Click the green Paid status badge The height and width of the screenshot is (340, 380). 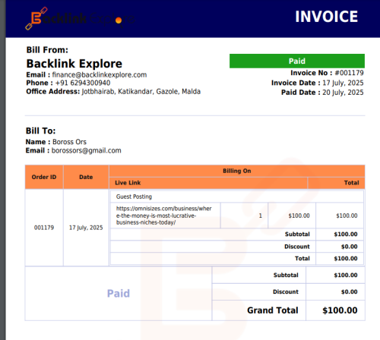(x=297, y=61)
